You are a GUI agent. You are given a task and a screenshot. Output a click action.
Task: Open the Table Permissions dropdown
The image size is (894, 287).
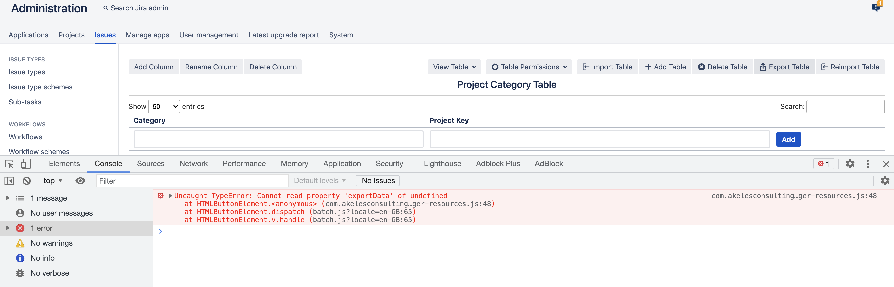[x=529, y=67]
